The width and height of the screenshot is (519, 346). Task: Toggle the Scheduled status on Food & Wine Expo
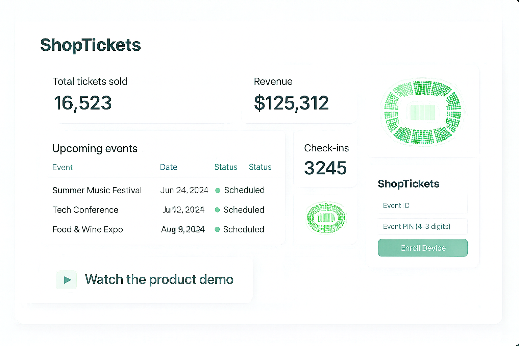click(x=244, y=229)
